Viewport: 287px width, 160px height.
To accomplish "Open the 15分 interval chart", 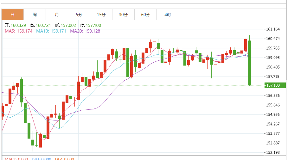I will click(x=101, y=15).
